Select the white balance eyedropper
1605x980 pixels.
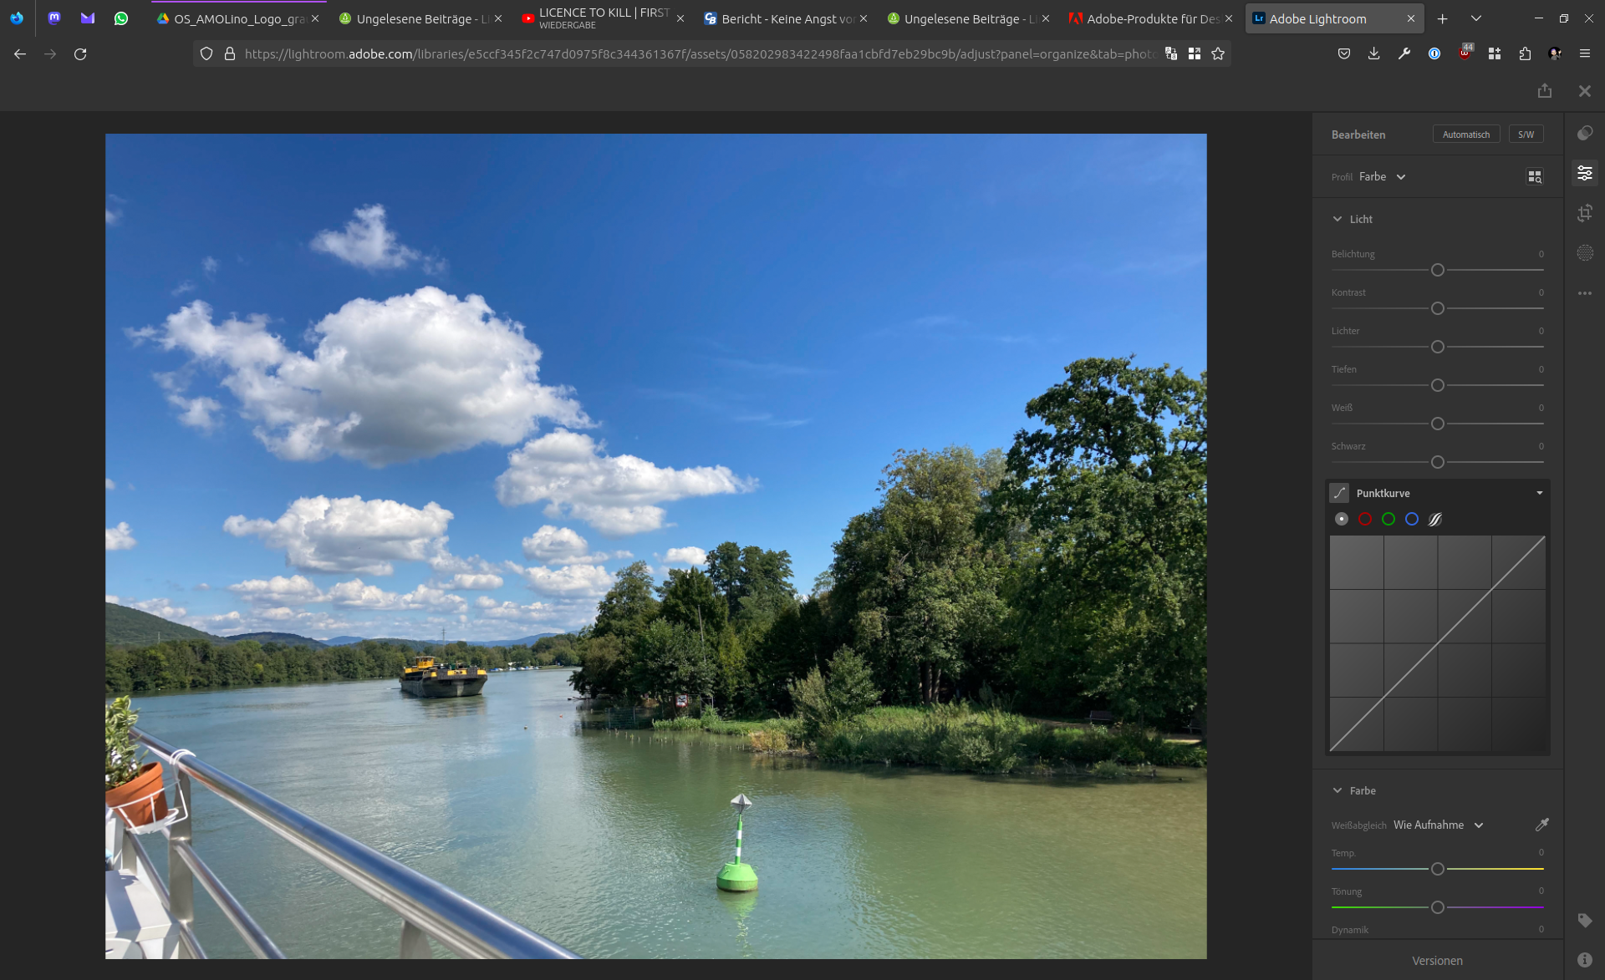1541,825
